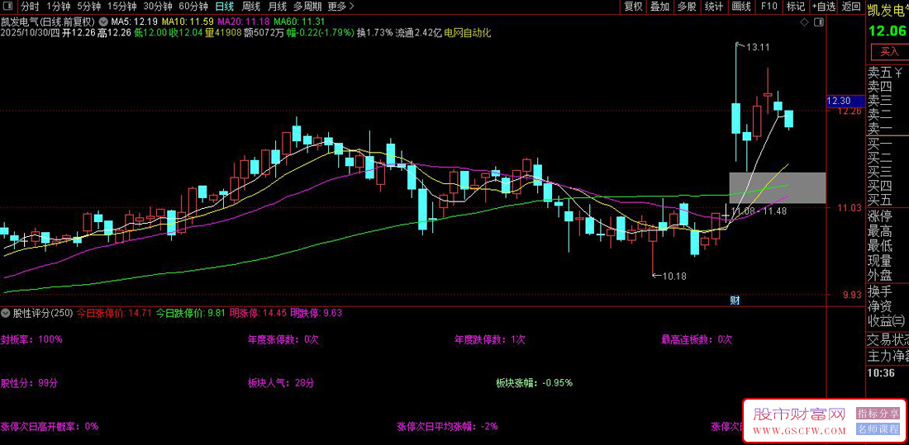Click the 涨停次日平均涨幅: -2% text
This screenshot has width=909, height=445.
[448, 427]
